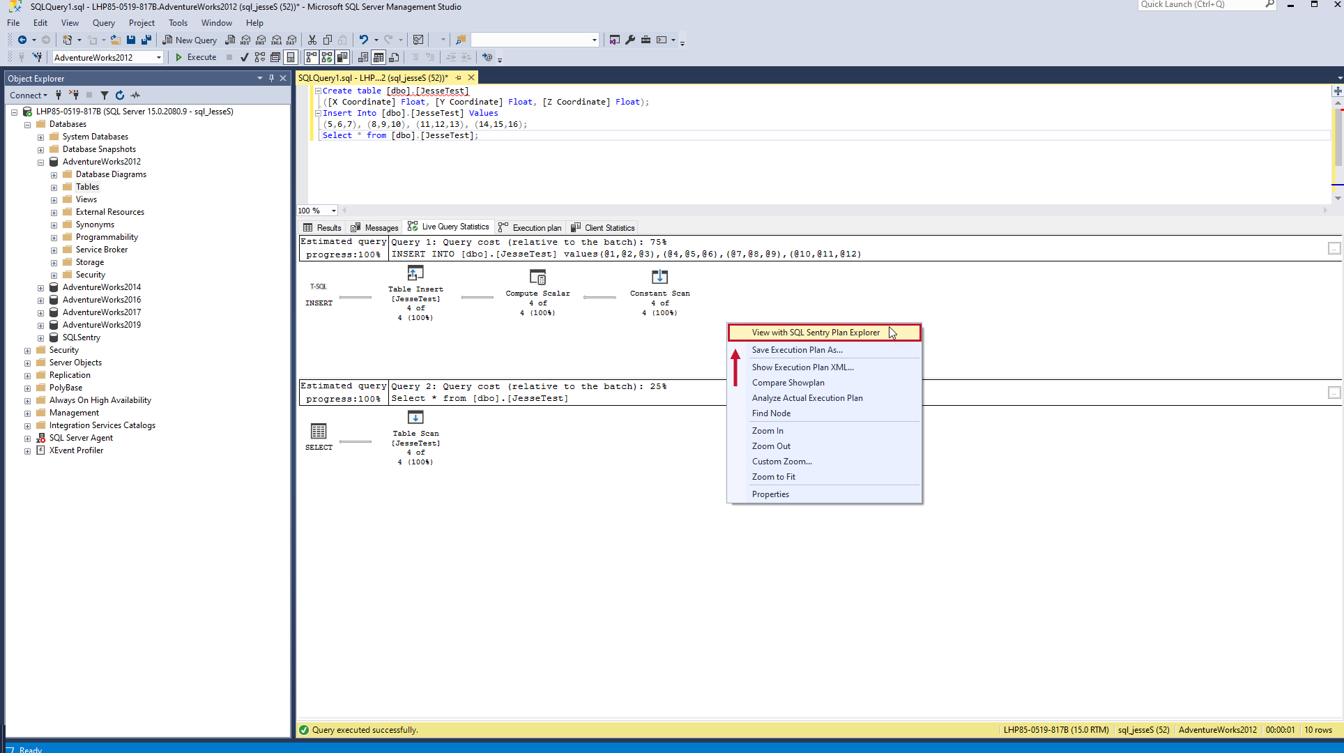Click the Parse query checkmark icon

click(244, 57)
